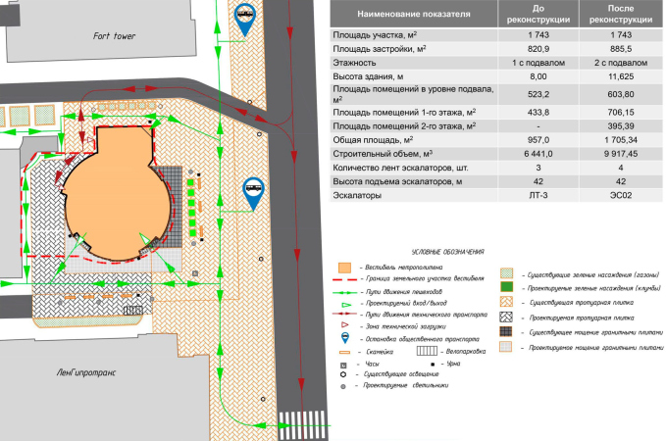This screenshot has width=666, height=441.
Task: Click the "УСЛОВНЫЕ ОБОЗНАЧЕНИЯ" legend title
Action: [445, 252]
